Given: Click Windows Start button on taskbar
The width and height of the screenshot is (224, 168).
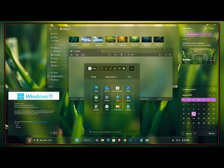Looking at the screenshot, I should 77,140.
